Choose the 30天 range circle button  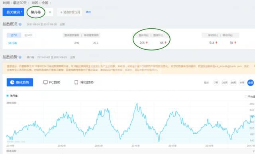click(225, 83)
